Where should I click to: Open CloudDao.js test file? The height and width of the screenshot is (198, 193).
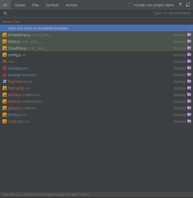click(96, 48)
